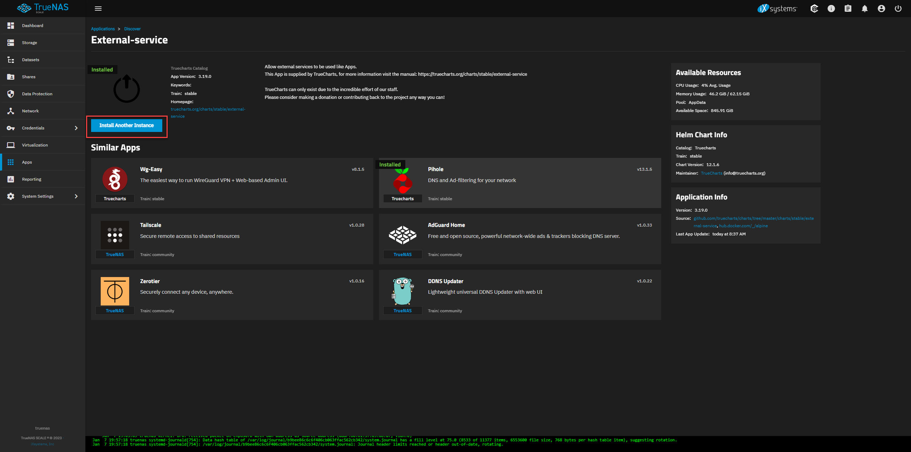Open the Zerotier app title
Screen dimensions: 911x452
tap(150, 281)
